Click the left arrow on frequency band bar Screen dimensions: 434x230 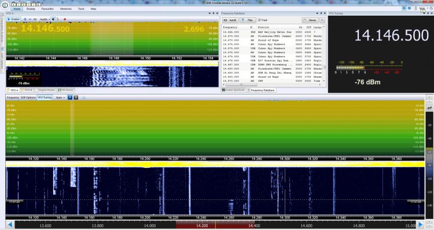click(10, 225)
